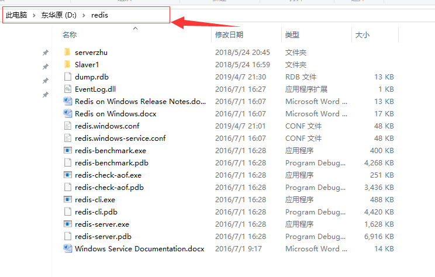This screenshot has width=435, height=277.
Task: Select the dump.rdb file icon
Action: click(68, 77)
